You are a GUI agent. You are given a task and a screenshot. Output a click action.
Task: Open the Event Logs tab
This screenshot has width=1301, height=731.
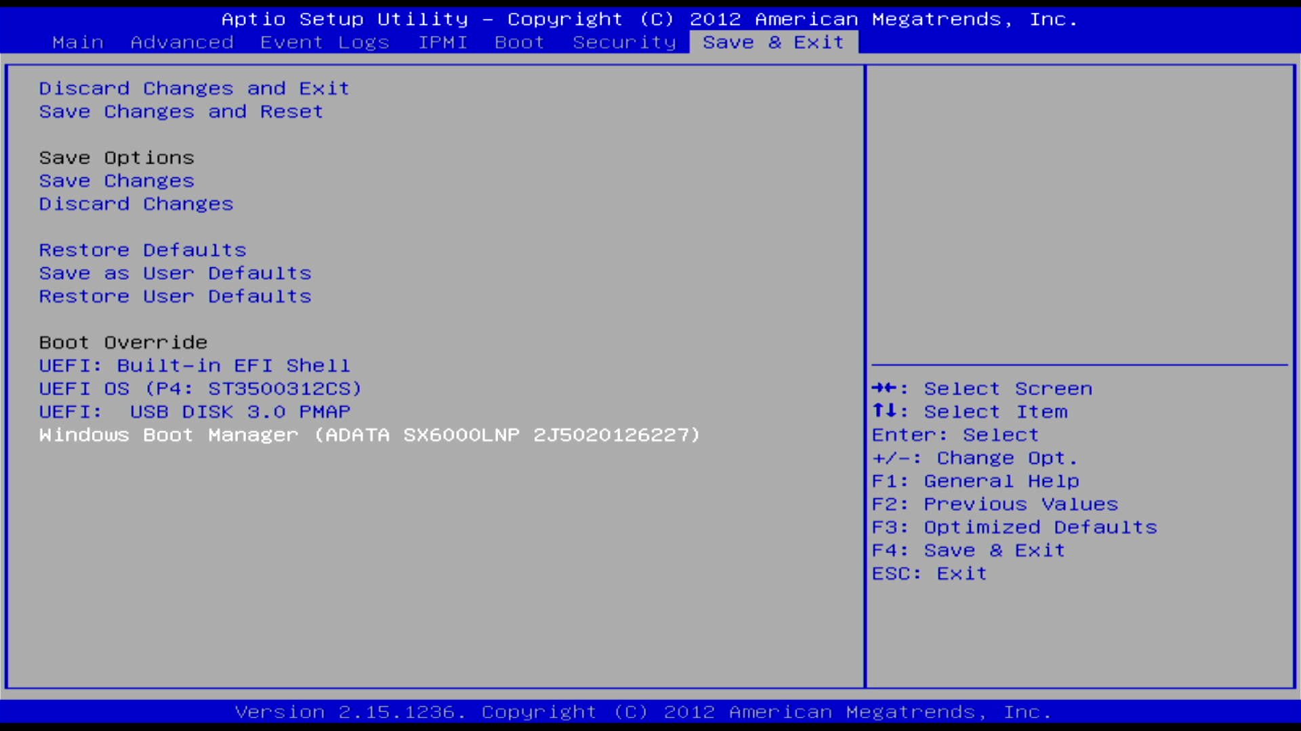click(325, 42)
